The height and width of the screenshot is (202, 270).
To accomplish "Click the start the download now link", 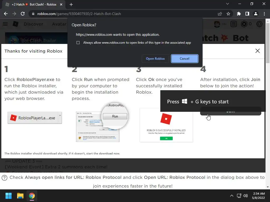I will pyautogui.click(x=103, y=153).
